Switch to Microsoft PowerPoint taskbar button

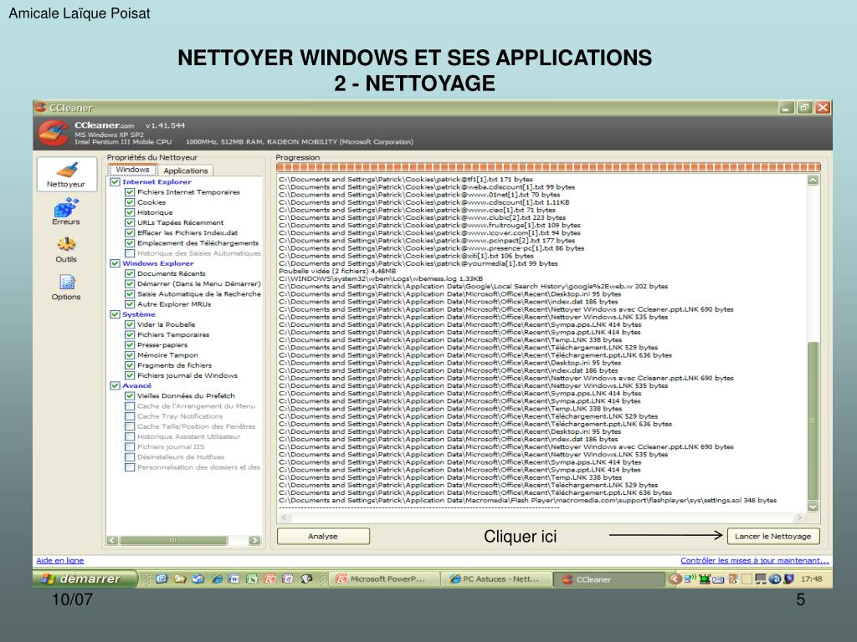tap(385, 579)
